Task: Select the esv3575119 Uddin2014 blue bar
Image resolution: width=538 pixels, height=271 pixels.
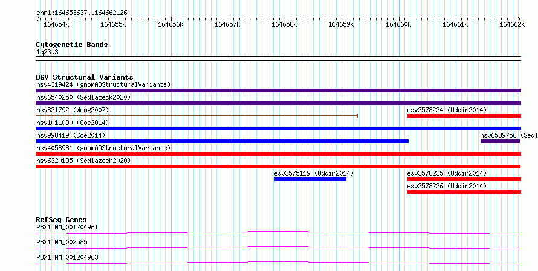Action: coord(310,179)
